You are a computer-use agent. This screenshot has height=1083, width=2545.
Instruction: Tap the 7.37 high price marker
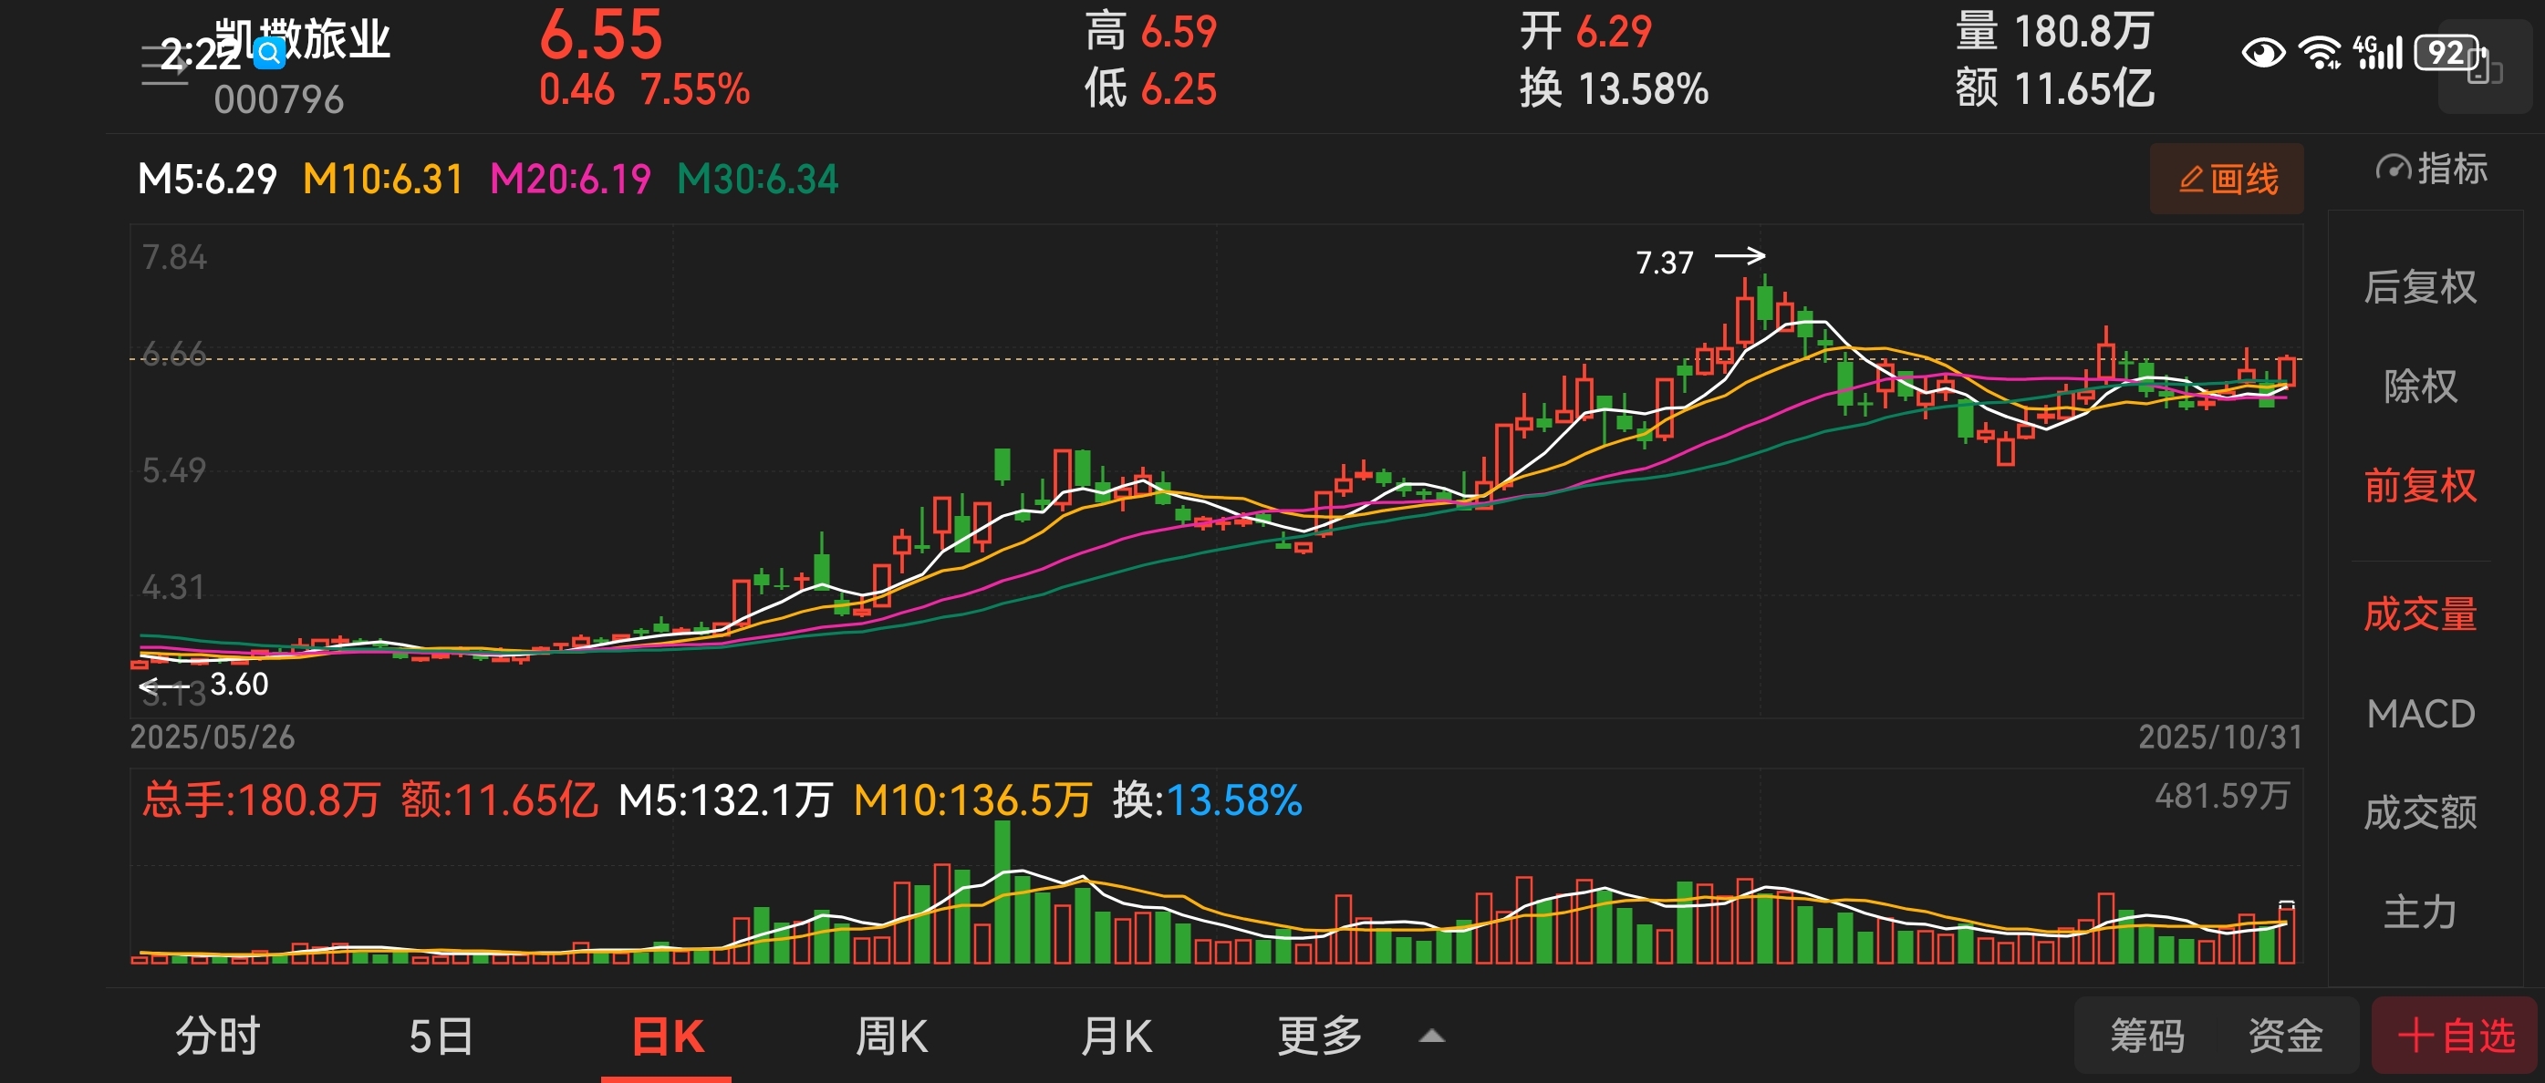[x=1665, y=263]
